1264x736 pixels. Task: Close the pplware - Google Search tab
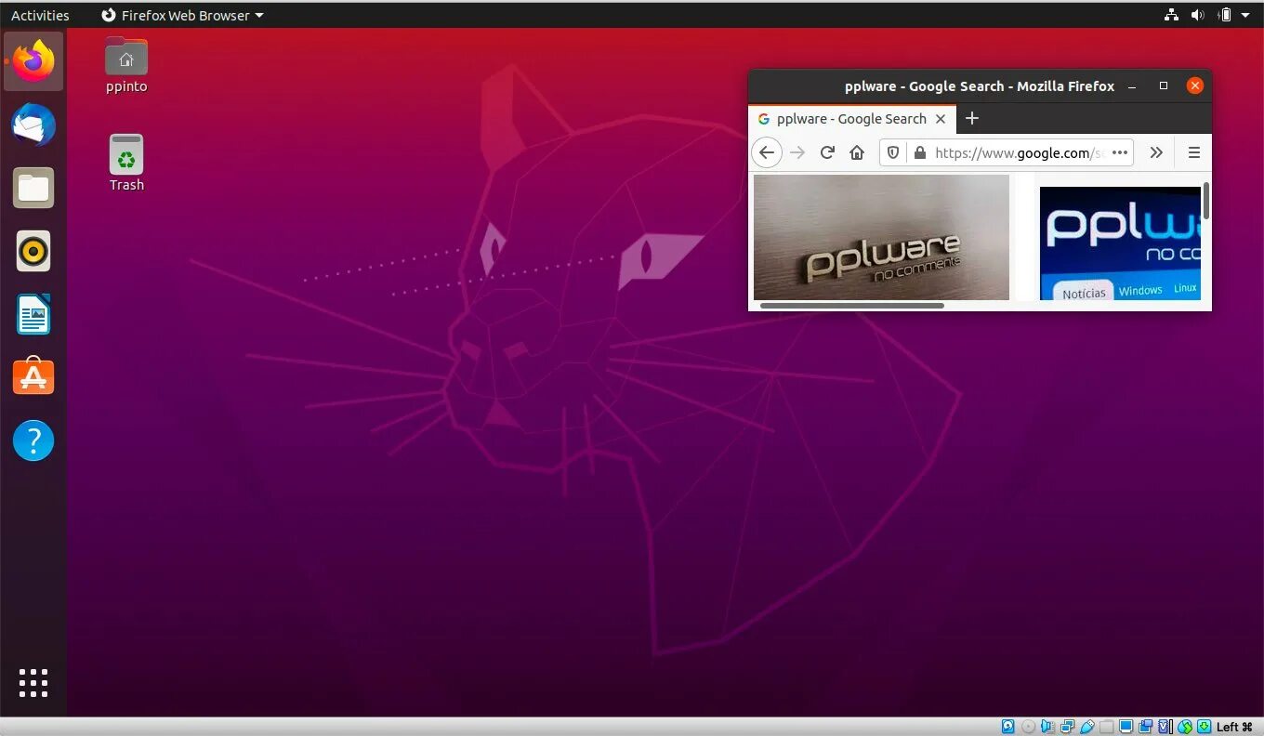click(941, 119)
